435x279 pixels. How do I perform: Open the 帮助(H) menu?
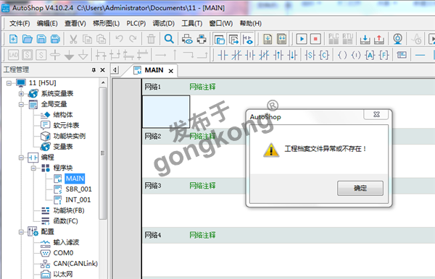[x=251, y=24]
